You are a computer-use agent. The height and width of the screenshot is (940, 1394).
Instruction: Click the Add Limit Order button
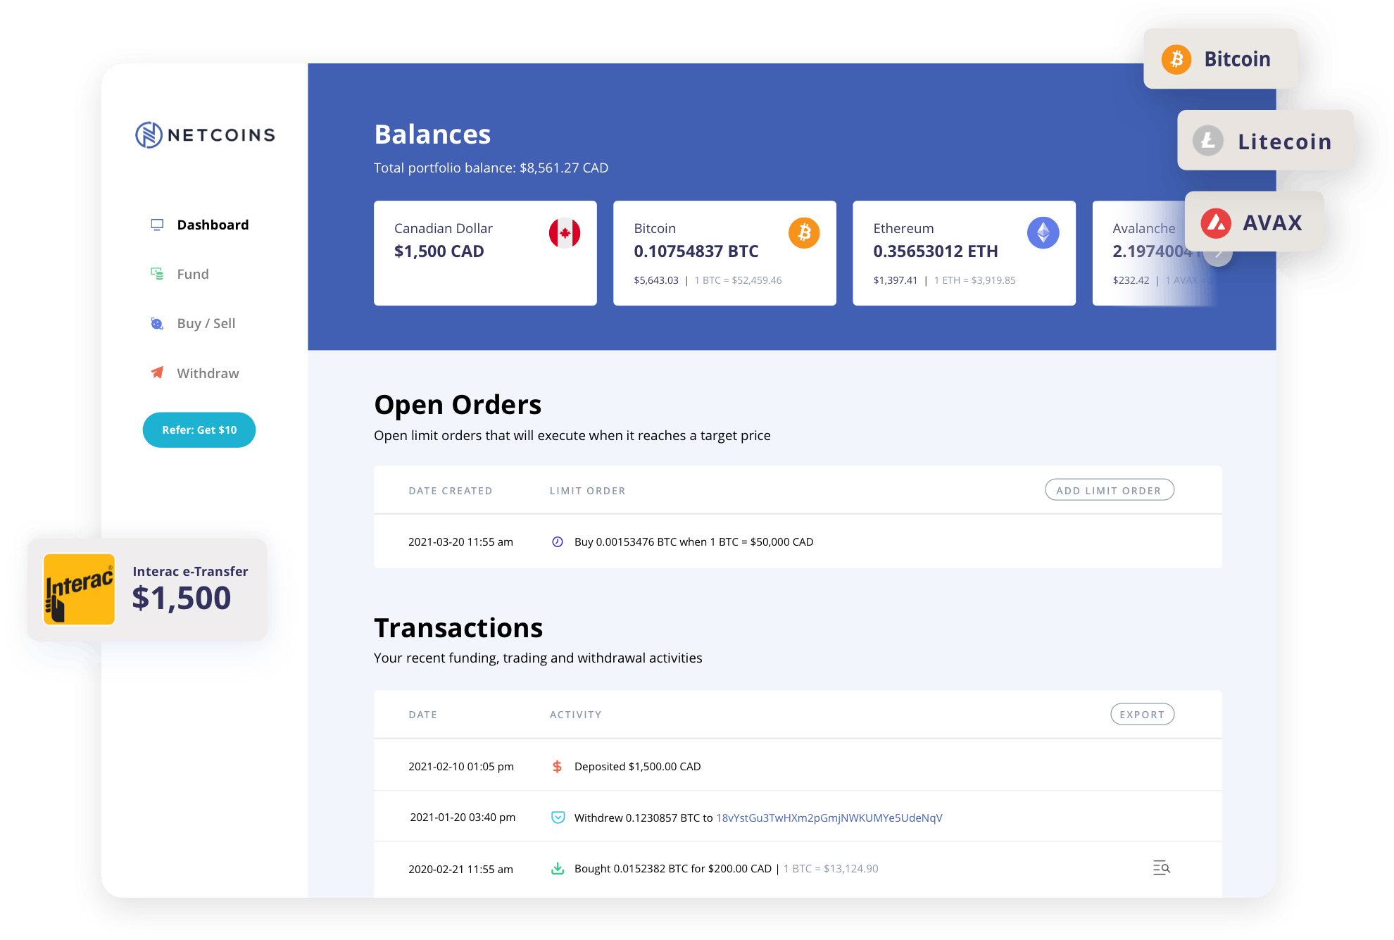pos(1109,490)
